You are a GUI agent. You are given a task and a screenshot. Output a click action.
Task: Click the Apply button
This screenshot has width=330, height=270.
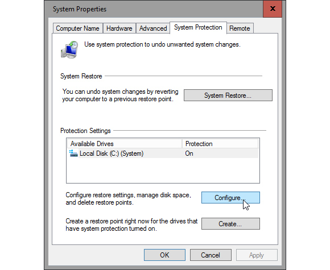click(257, 255)
